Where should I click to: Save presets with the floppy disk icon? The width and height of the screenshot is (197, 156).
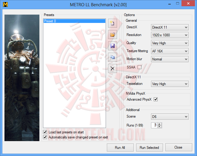pos(113,46)
